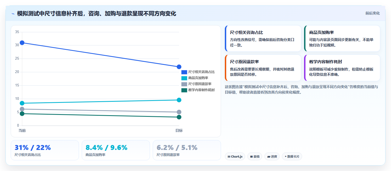Click the lightning icon beside the title
Image resolution: width=391 pixels, height=171 pixels.
tap(13, 14)
